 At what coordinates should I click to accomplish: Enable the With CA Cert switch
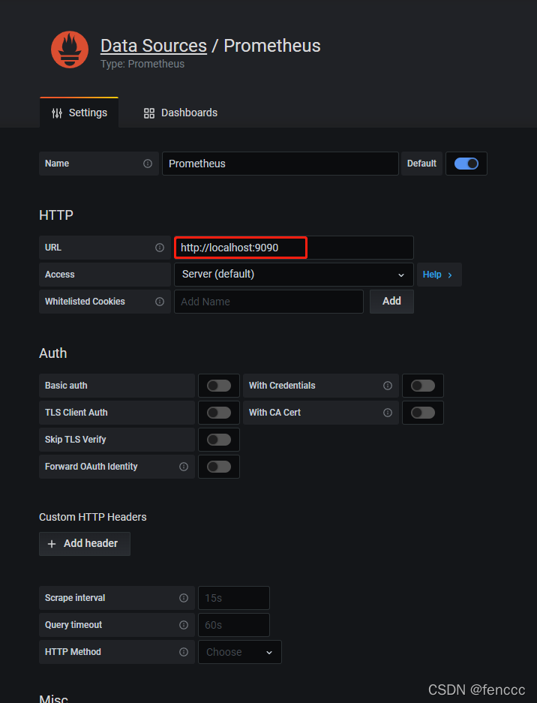pyautogui.click(x=423, y=413)
